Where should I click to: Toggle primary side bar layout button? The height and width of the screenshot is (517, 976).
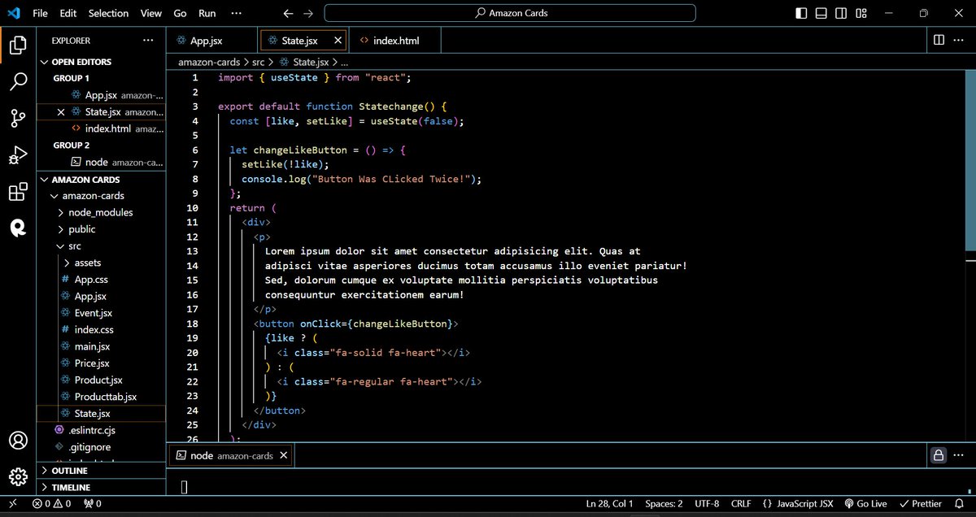click(802, 13)
